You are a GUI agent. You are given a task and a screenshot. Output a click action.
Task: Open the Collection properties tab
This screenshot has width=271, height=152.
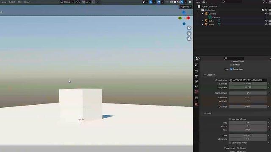pyautogui.click(x=196, y=98)
